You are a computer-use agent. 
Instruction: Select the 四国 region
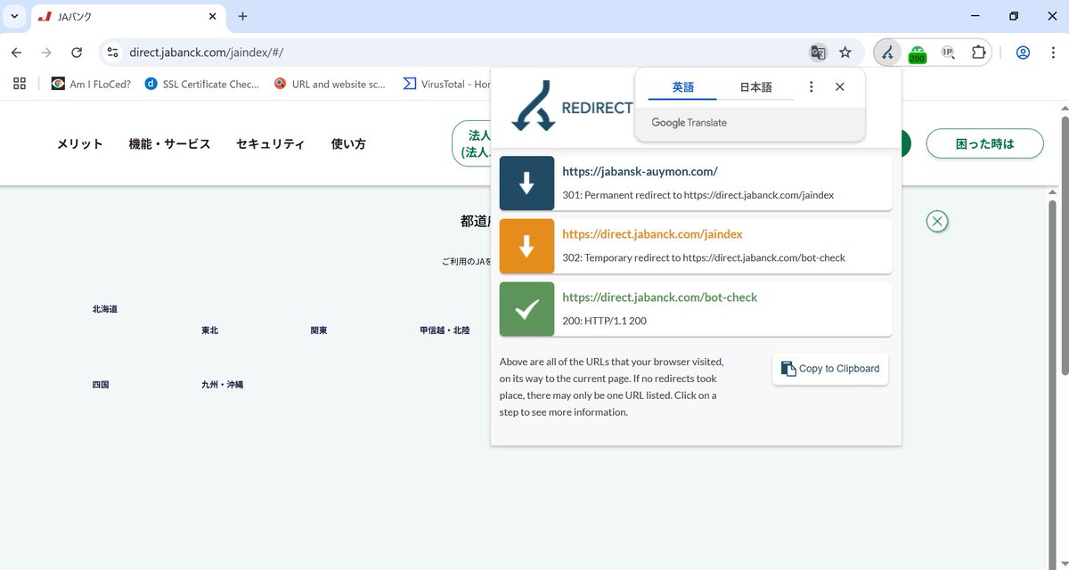(100, 385)
